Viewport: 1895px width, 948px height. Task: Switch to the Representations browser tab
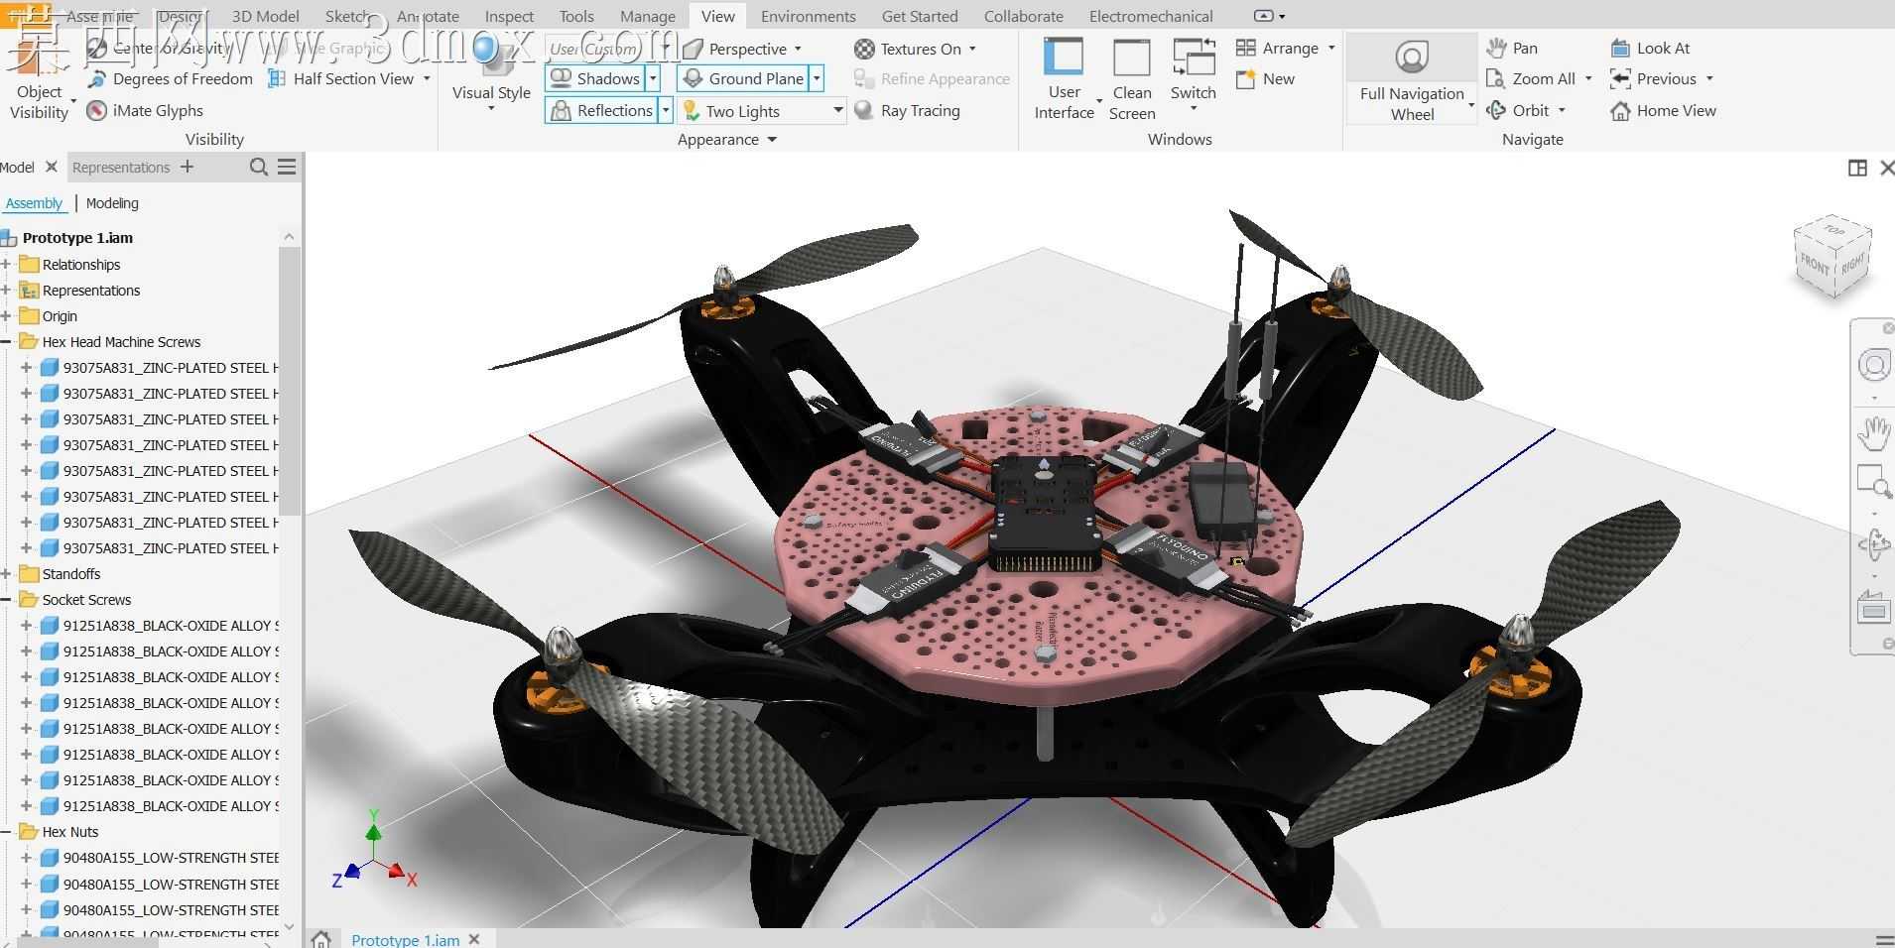coord(121,168)
